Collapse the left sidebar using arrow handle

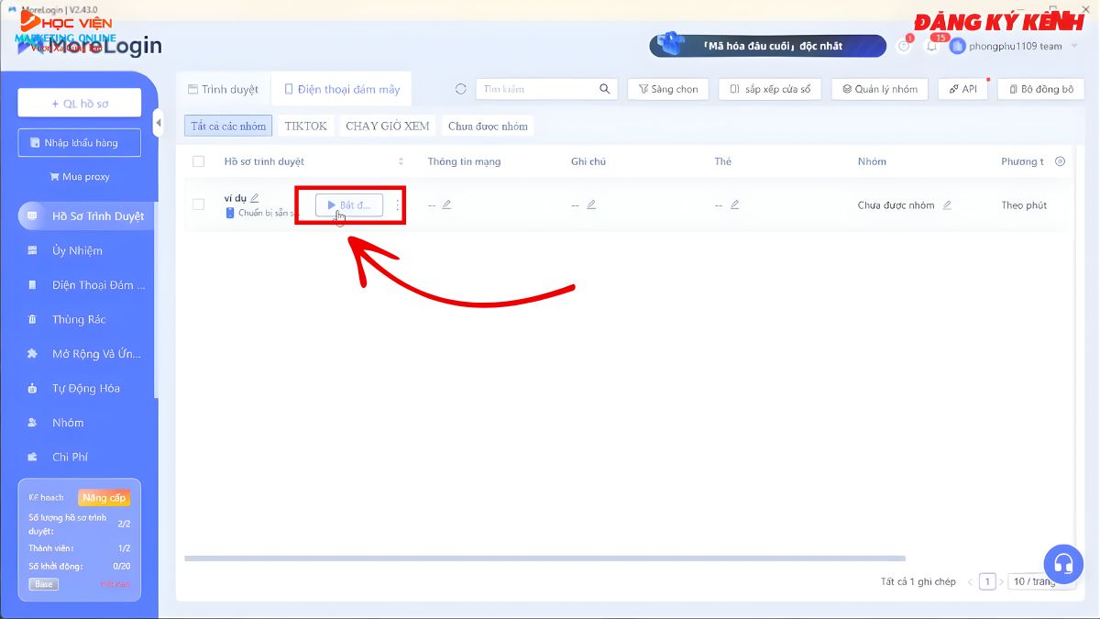159,122
